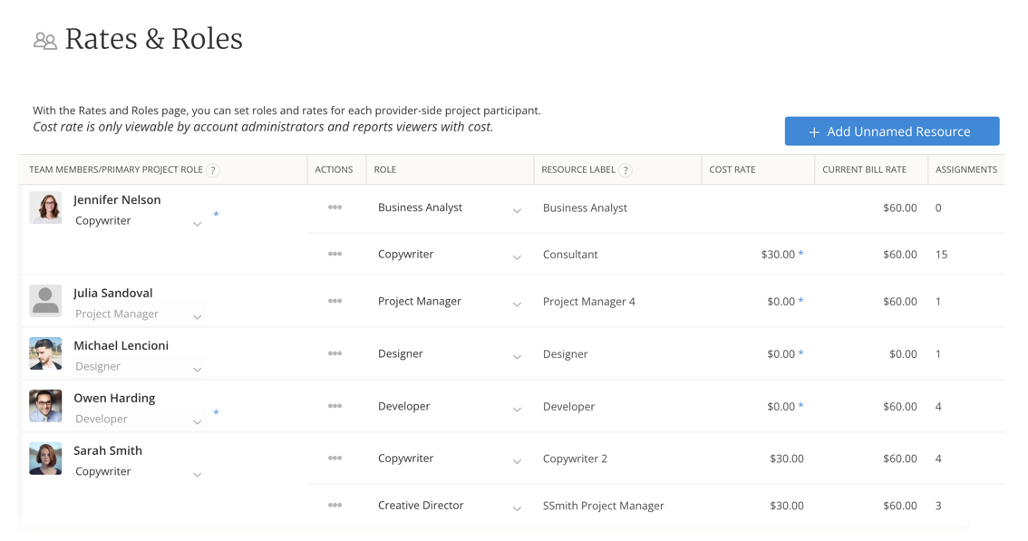The width and height of the screenshot is (1028, 541).
Task: Click $60.00 bill rate in Developer row
Action: coord(899,407)
